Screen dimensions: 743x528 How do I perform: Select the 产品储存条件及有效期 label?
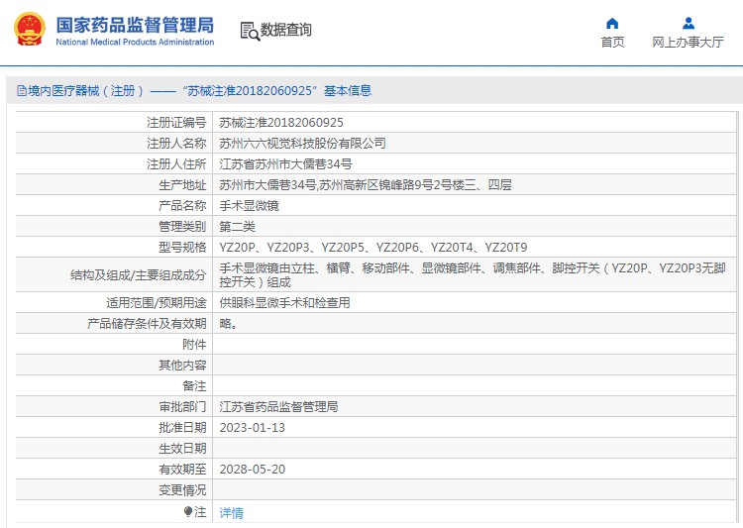(x=147, y=323)
